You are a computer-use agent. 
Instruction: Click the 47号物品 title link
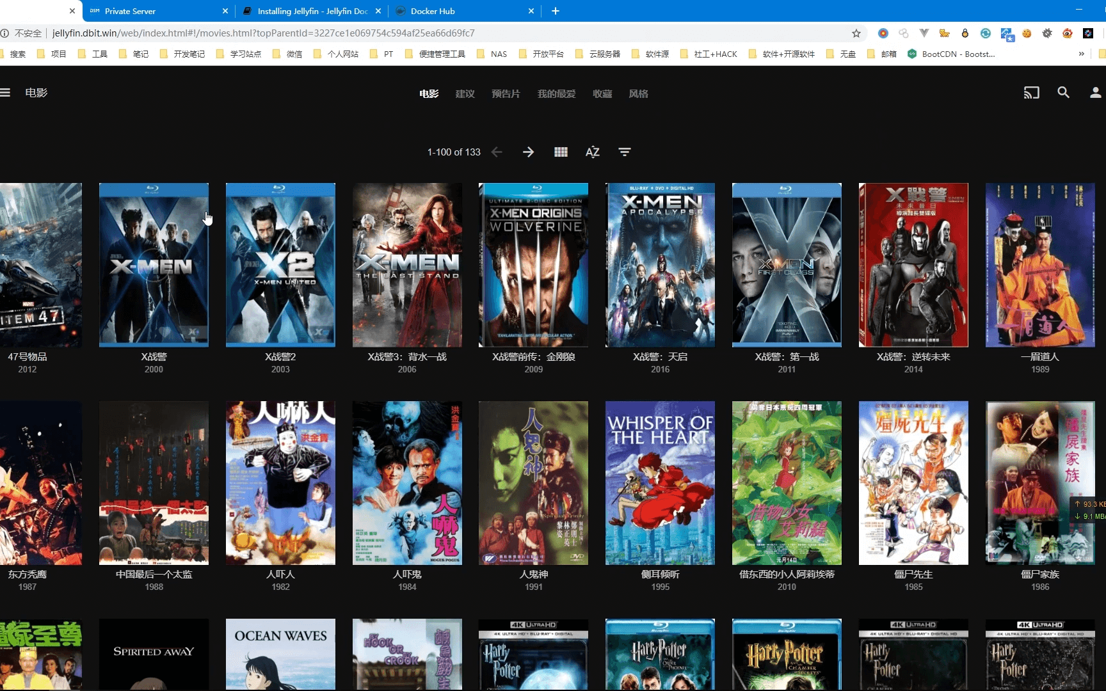pos(27,356)
